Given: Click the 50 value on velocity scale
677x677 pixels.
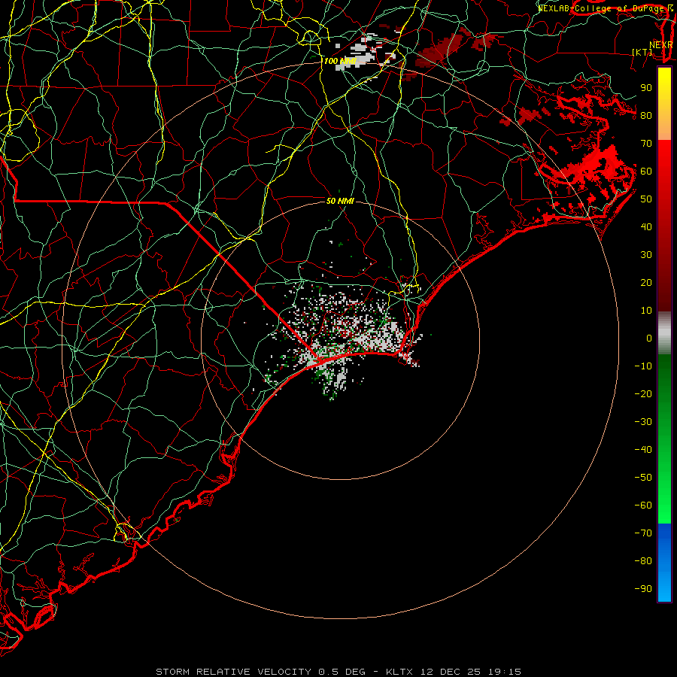Looking at the screenshot, I should coord(646,199).
